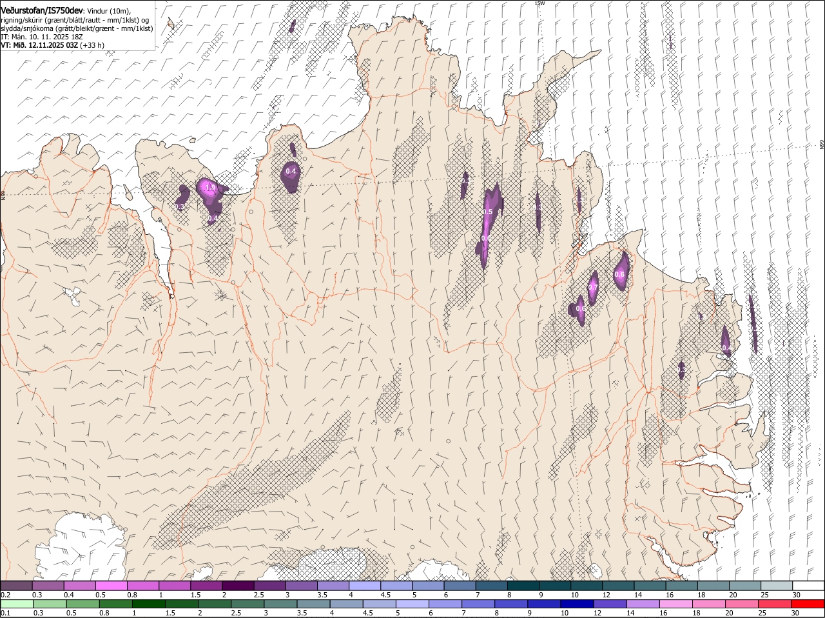Select the 3 swatch in the snow legend row
Viewport: 825px width, 618px height.
301,586
